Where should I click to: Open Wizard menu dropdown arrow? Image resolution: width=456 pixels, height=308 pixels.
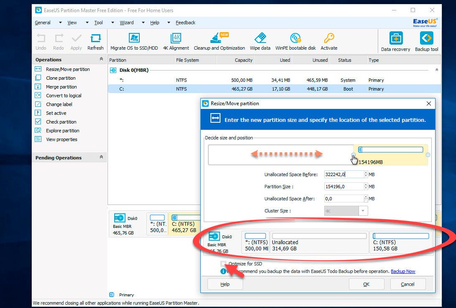[x=143, y=23]
